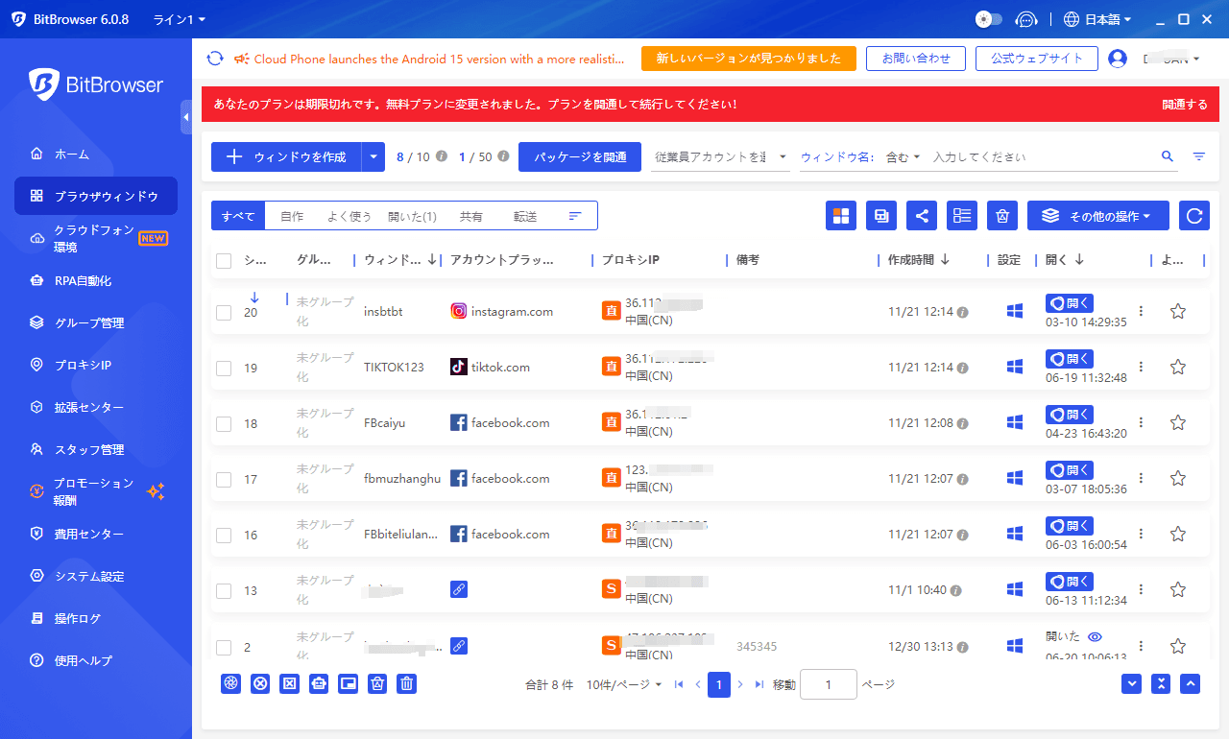This screenshot has width=1229, height=739.
Task: Click 新しいバージョンが見つかりました button
Action: coord(749,59)
